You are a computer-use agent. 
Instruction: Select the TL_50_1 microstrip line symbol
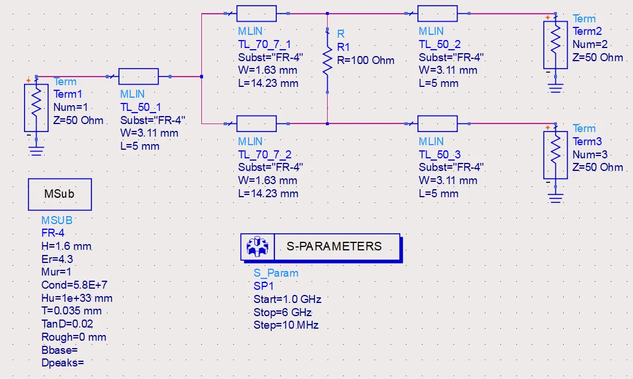138,76
